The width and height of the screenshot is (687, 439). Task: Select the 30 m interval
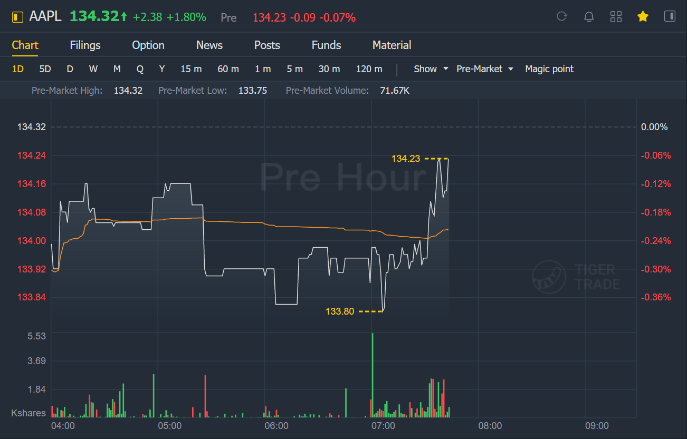tap(329, 69)
